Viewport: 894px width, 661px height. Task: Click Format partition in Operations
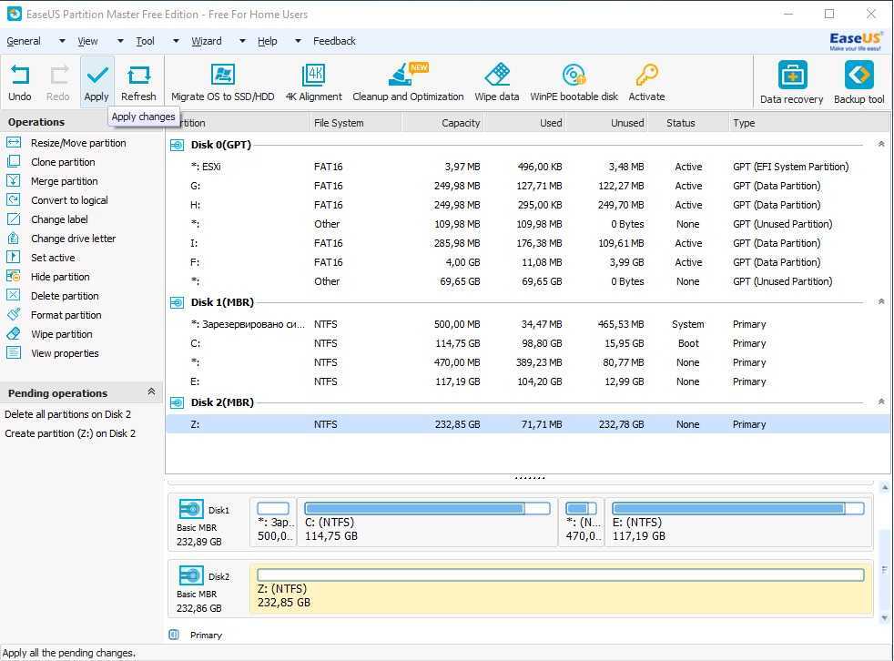(x=66, y=315)
